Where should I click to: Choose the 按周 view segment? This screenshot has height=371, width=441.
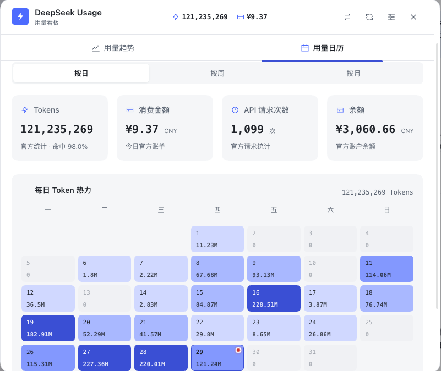click(217, 73)
